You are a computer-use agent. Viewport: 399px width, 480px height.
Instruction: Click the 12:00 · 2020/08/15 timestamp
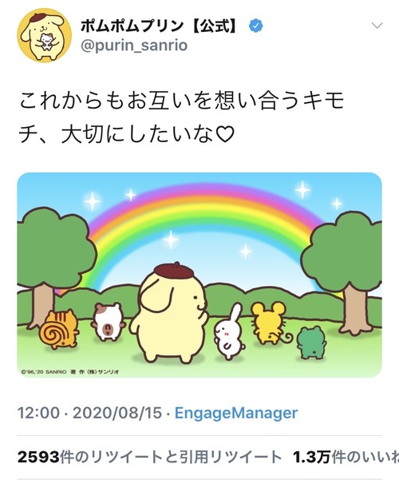(x=89, y=413)
